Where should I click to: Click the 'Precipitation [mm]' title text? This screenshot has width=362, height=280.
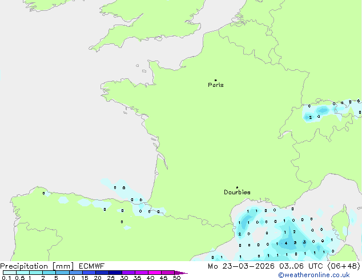tap(37, 266)
